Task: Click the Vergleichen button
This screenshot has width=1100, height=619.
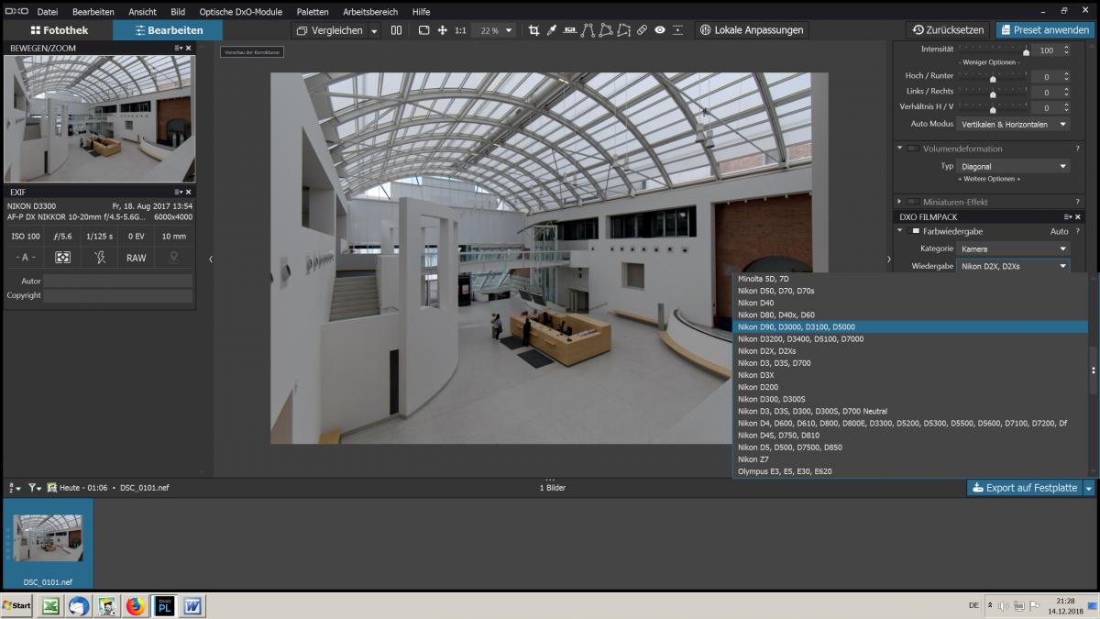Action: pyautogui.click(x=330, y=30)
